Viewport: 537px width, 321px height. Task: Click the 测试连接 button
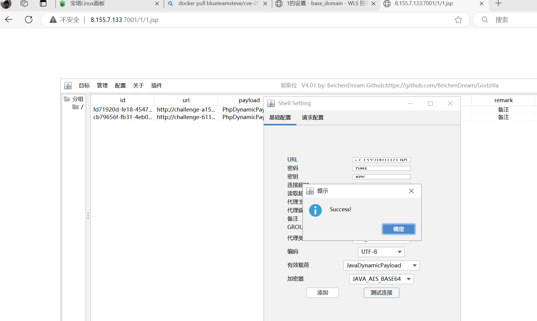coord(381,293)
